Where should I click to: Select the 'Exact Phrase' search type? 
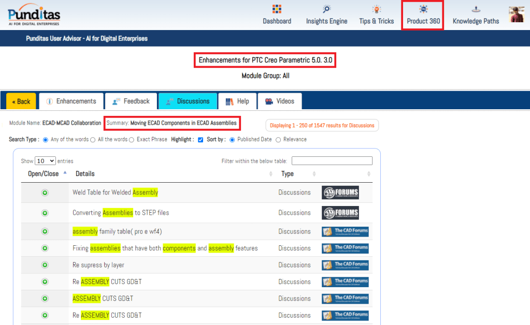[132, 140]
